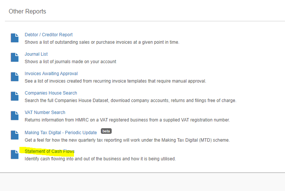The height and width of the screenshot is (191, 285).
Task: Click the Statement of Cash Flows document icon
Action: coord(15,155)
